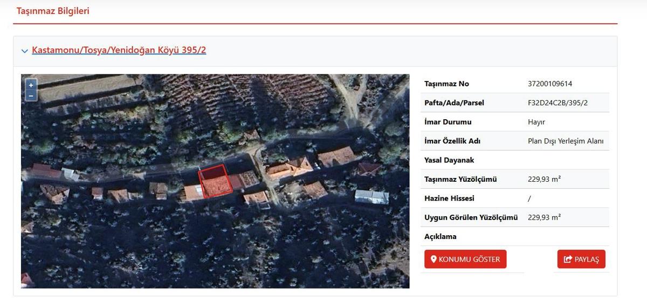Viewport: 647px width, 301px height.
Task: Click the Yasal Dayanak row label
Action: [x=449, y=160]
